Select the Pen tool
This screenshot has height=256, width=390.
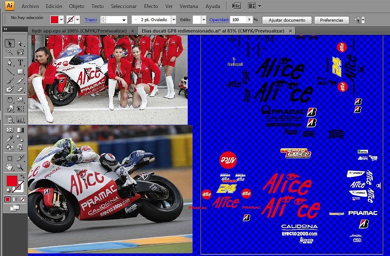point(9,62)
